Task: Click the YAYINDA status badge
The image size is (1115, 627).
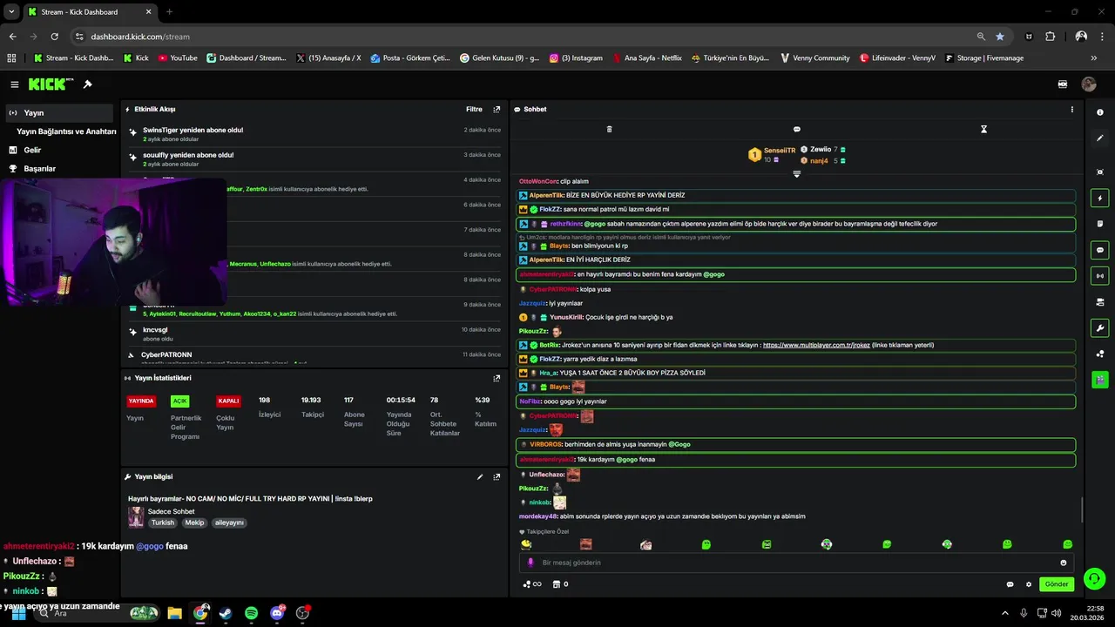Action: tap(141, 401)
